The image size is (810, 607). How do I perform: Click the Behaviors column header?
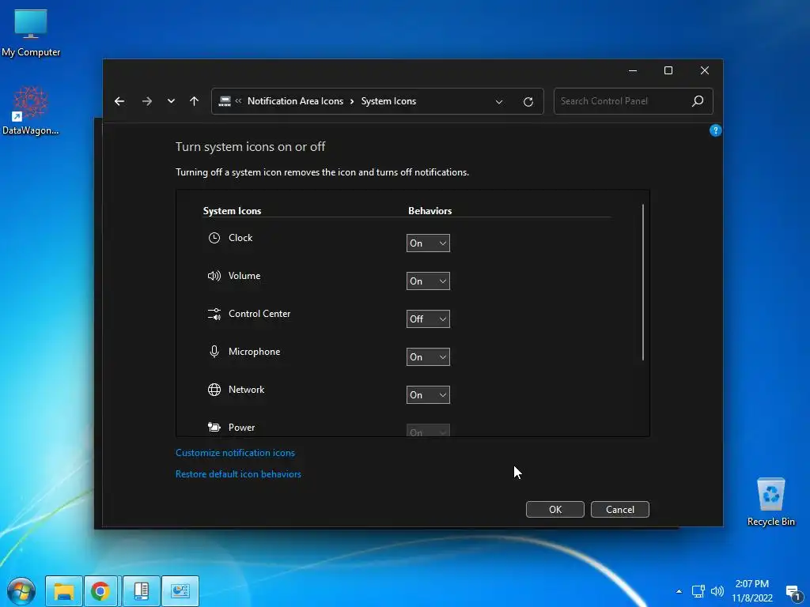[430, 210]
